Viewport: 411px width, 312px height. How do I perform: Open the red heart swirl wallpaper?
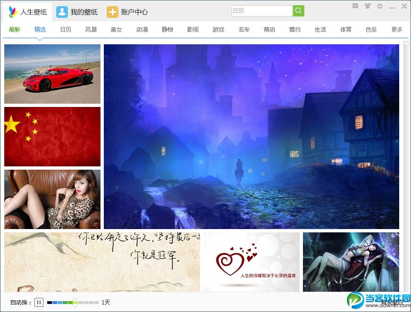click(x=252, y=262)
